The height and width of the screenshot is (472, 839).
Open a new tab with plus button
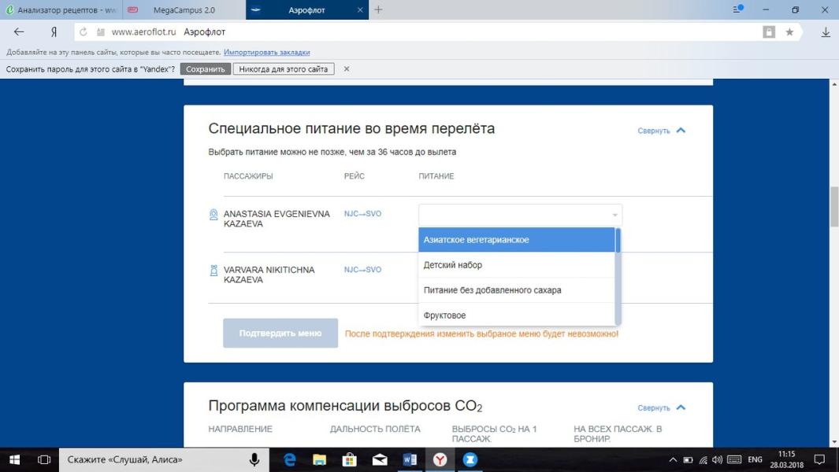pos(378,9)
